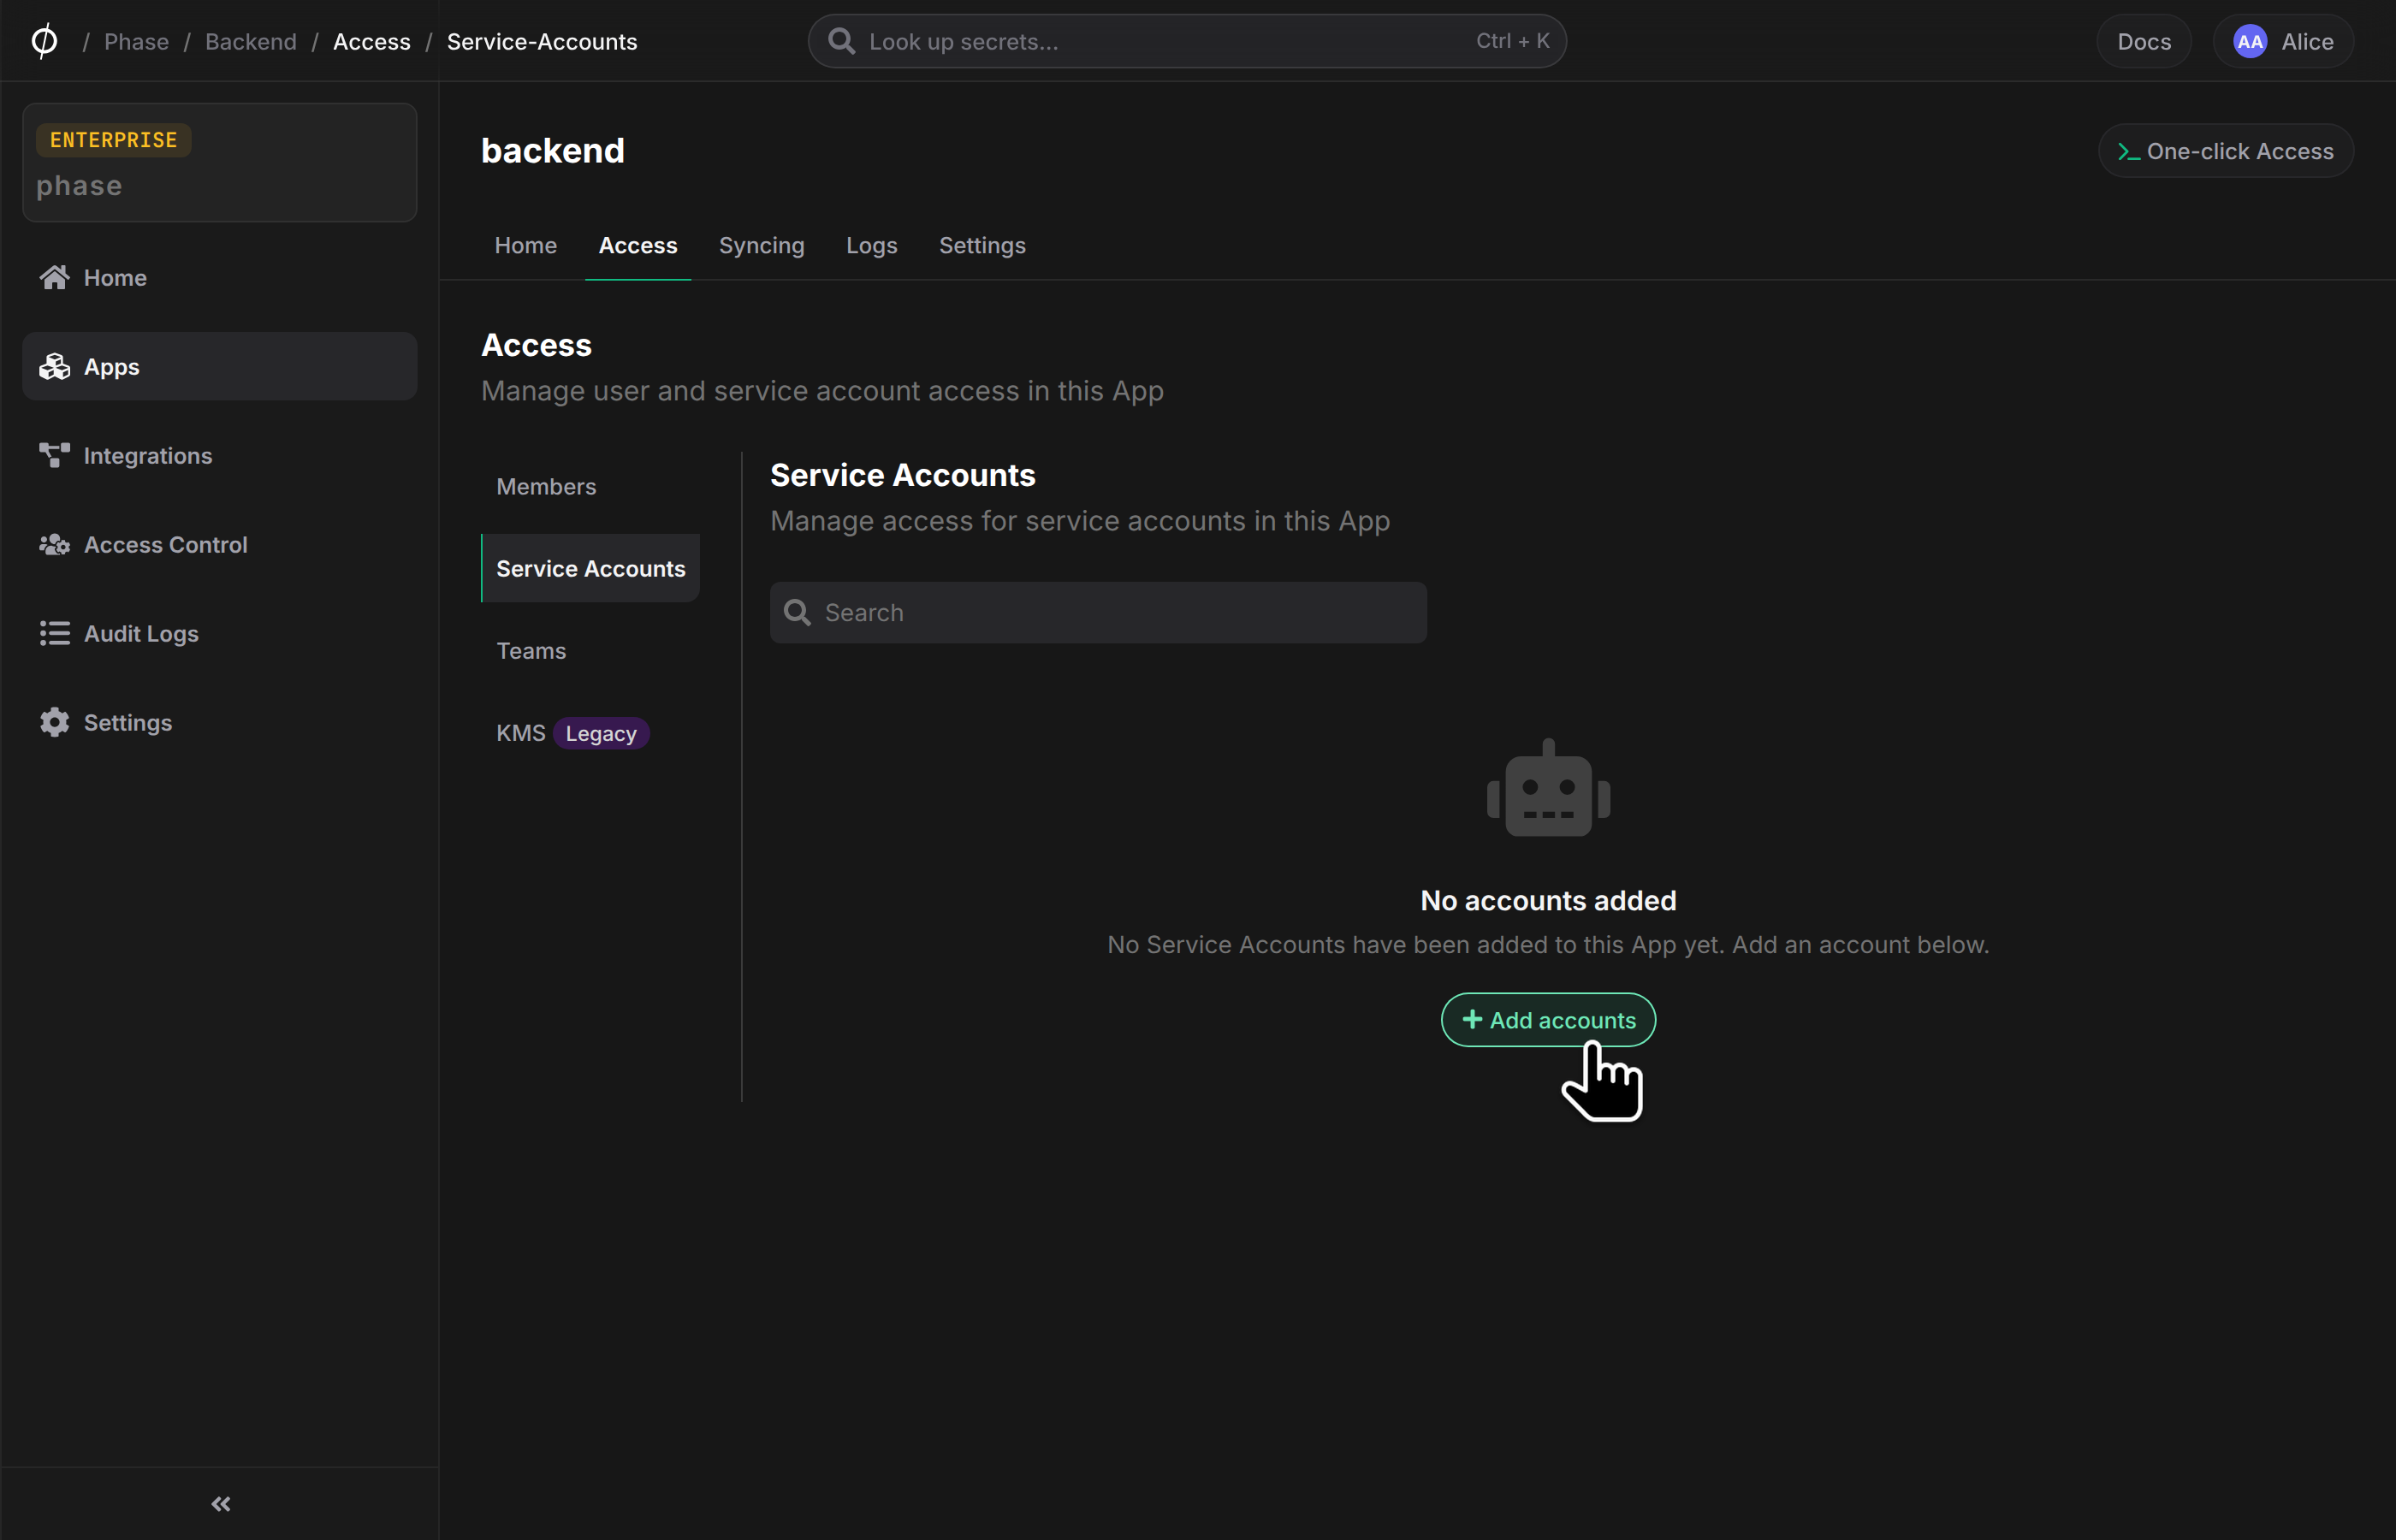
Task: Select the Access tab
Action: click(x=638, y=245)
